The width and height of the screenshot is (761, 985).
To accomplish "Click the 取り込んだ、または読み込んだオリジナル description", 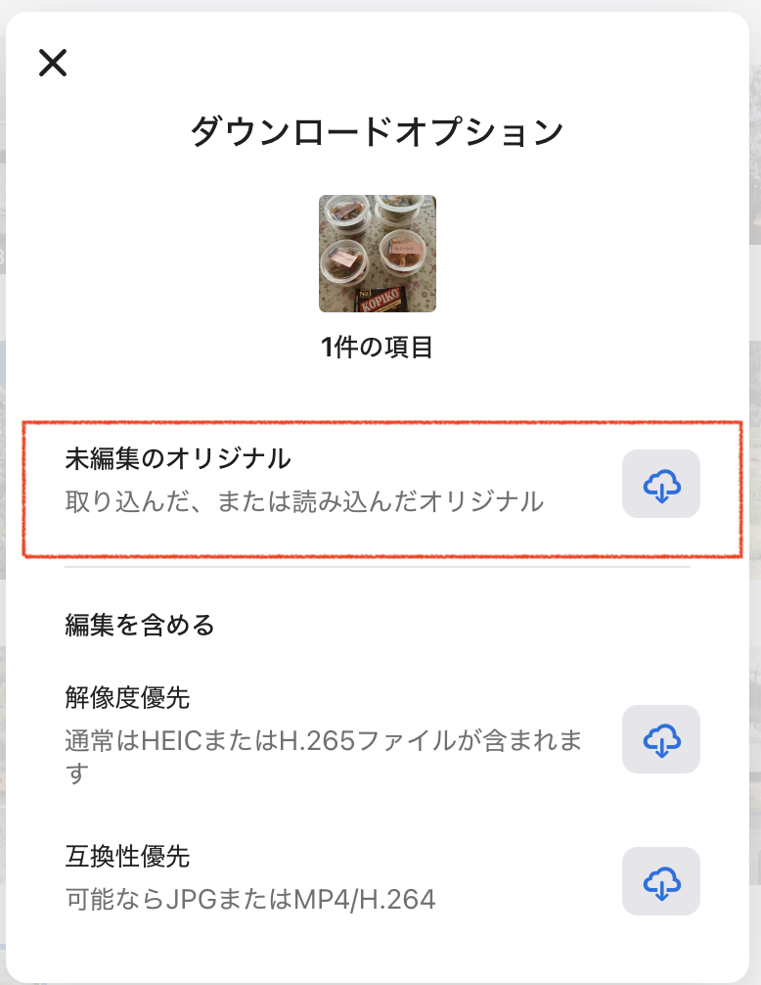I will tap(304, 502).
